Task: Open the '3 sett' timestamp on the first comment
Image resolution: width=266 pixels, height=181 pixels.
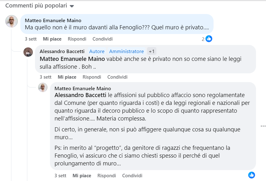Action: [31, 39]
